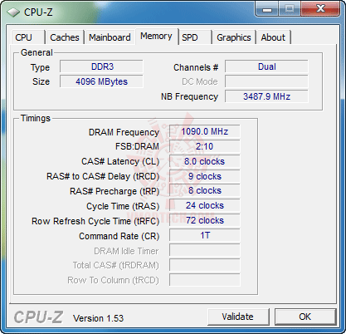The height and width of the screenshot is (334, 346).
Task: Select the Mainboard tab
Action: click(x=110, y=37)
